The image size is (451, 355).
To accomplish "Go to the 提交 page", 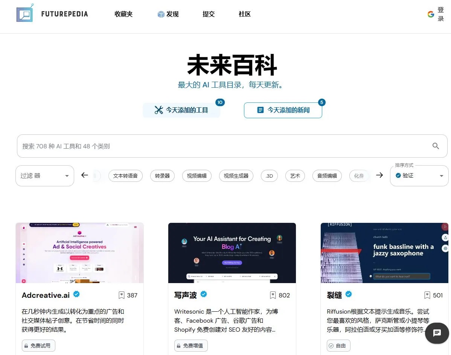I will (x=209, y=14).
